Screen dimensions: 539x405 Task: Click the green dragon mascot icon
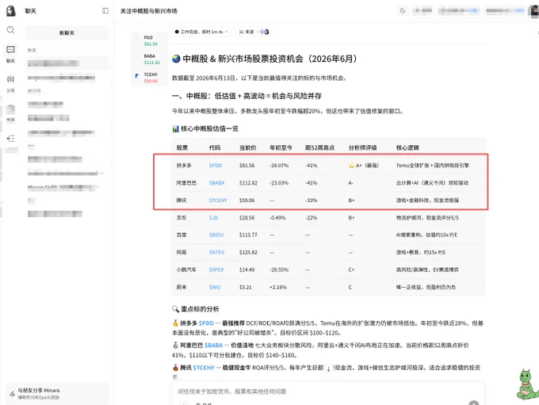click(527, 384)
